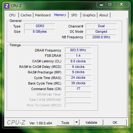The width and height of the screenshot is (133, 133).
Task: Click the tRCD 9 clocks value
Action: [78, 67]
